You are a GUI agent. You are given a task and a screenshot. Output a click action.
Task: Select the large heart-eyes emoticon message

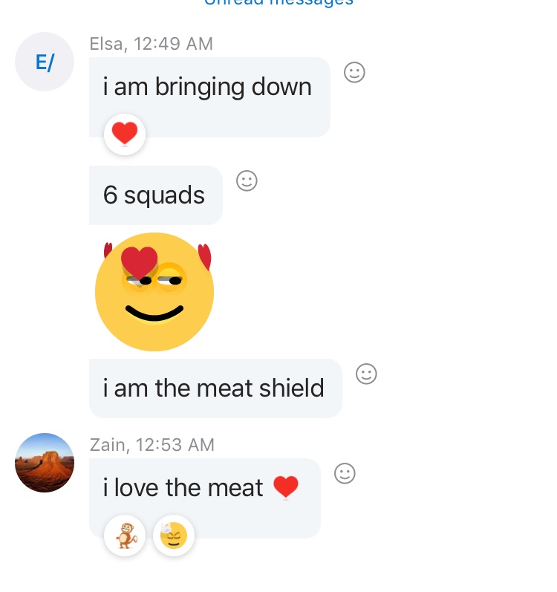154,292
